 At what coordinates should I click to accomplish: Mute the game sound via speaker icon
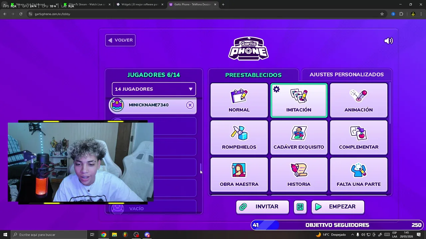388,41
